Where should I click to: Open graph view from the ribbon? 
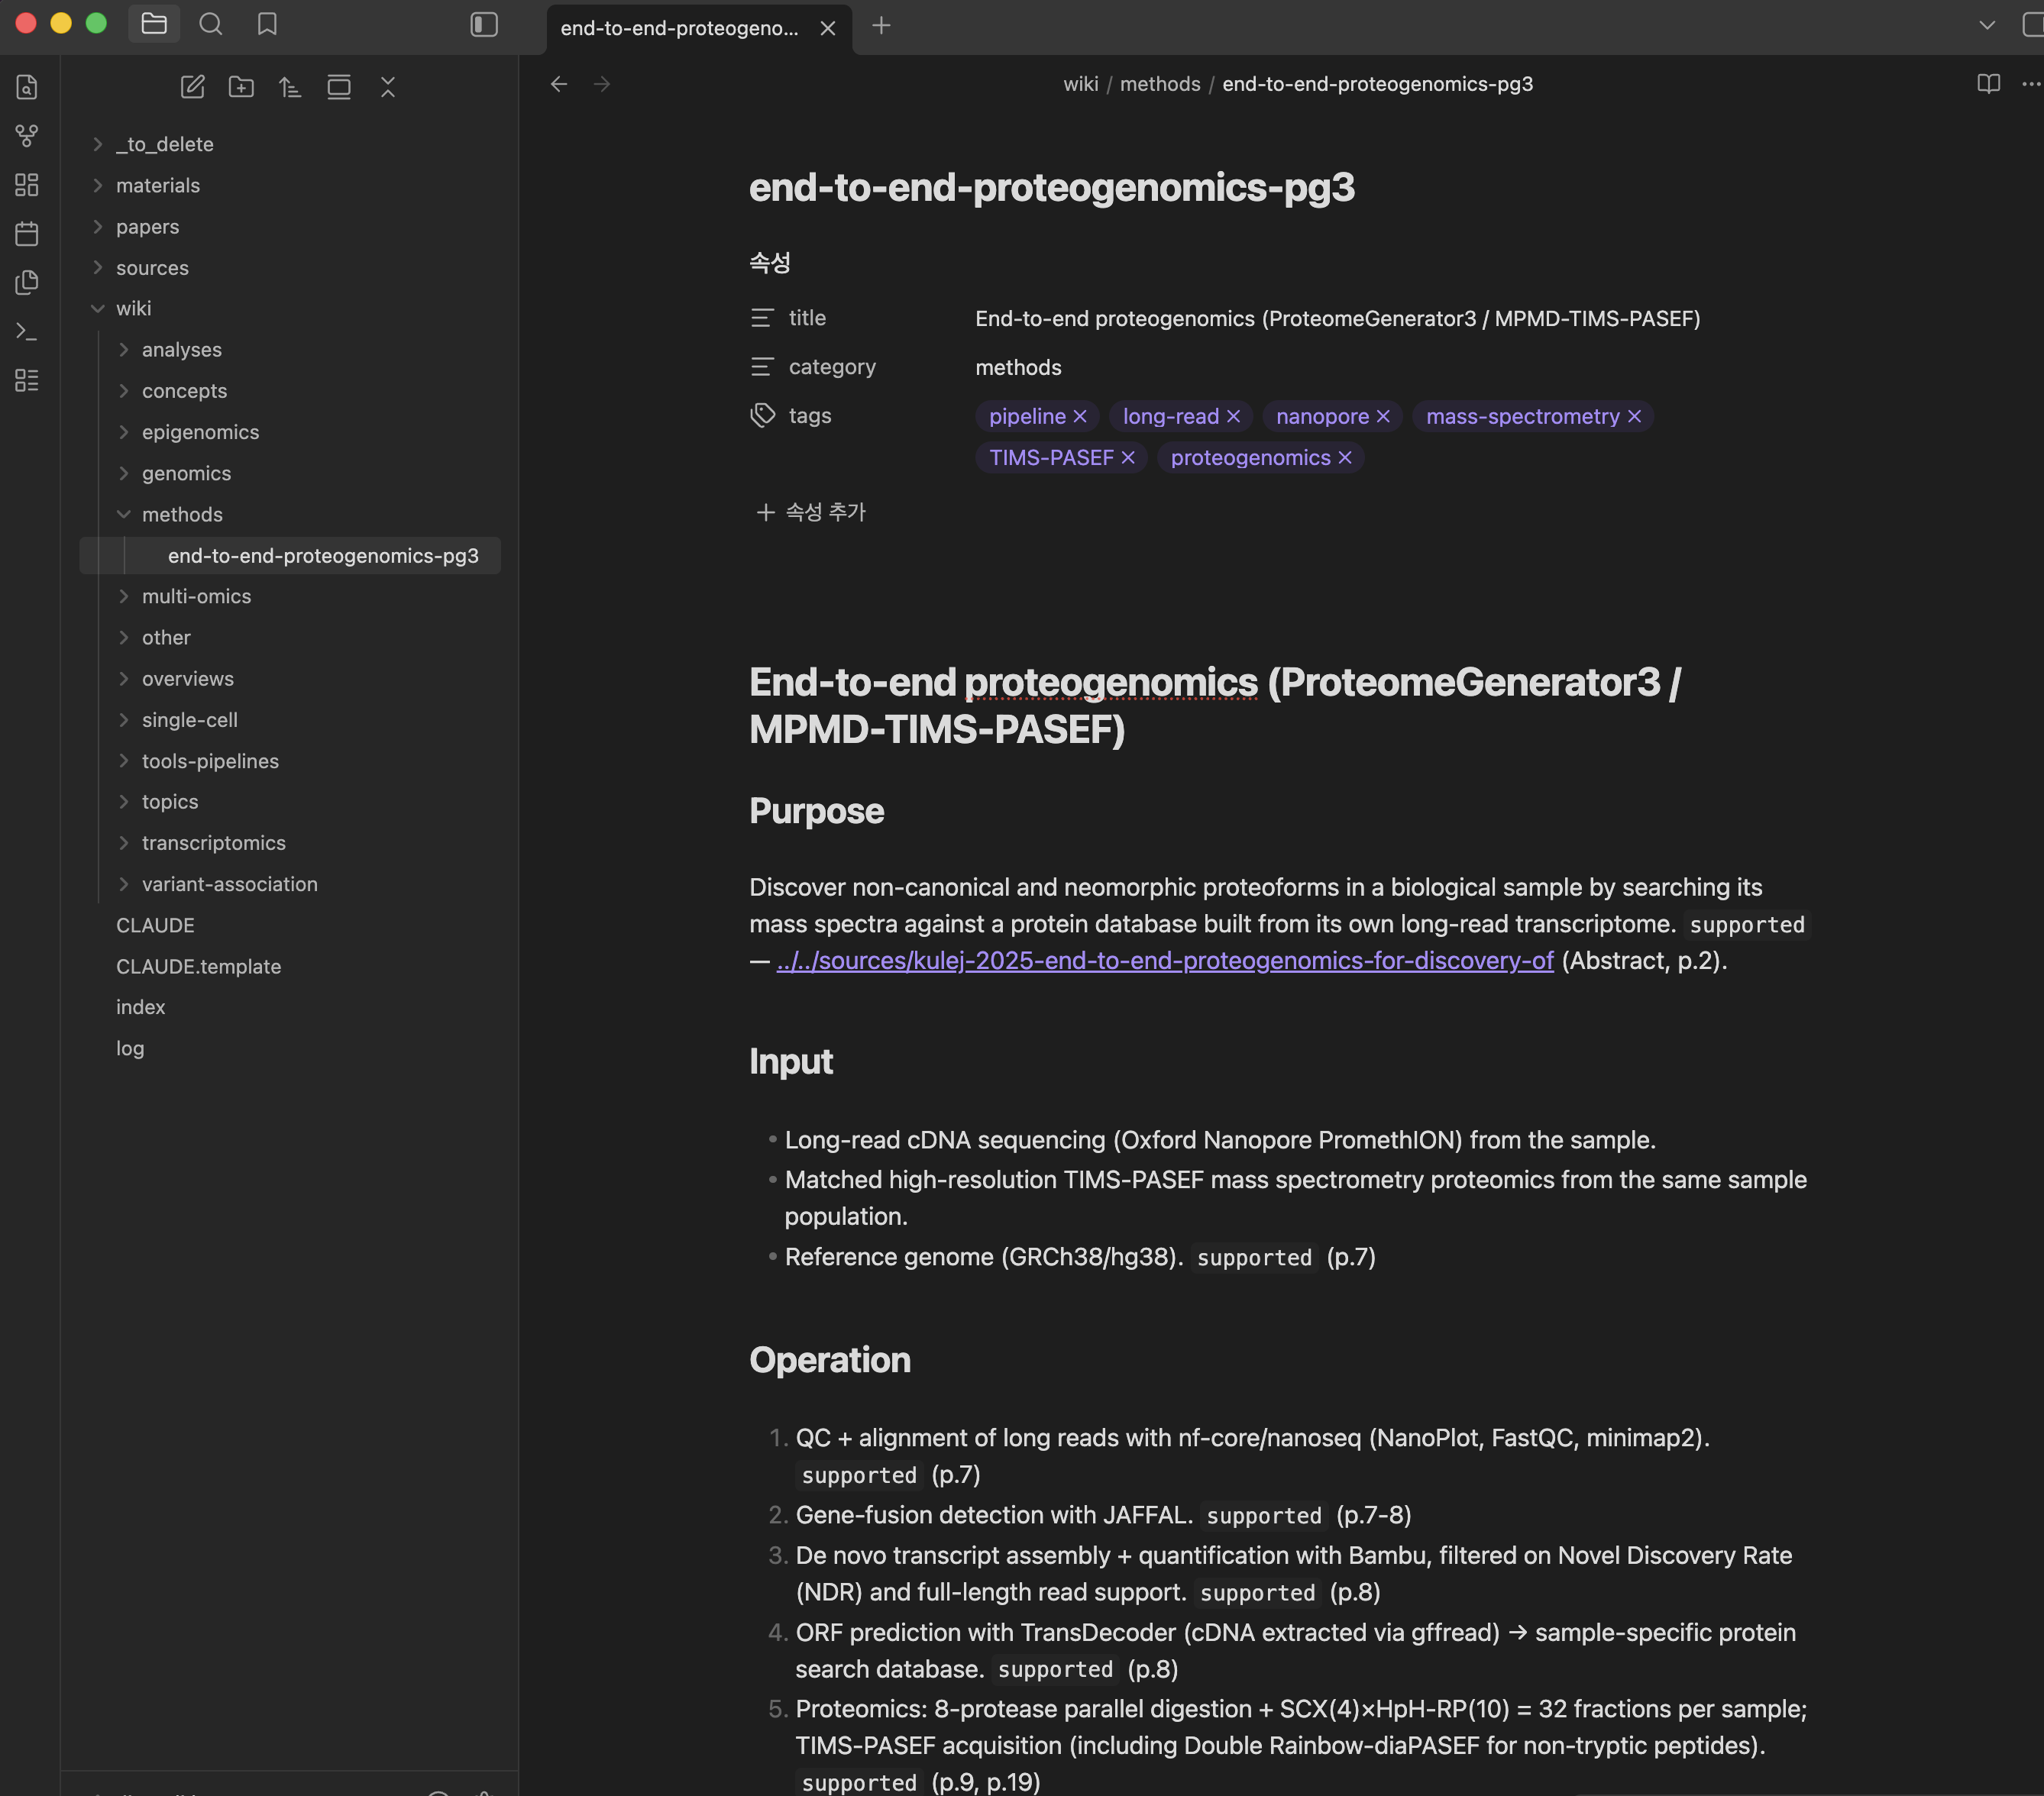click(x=27, y=135)
